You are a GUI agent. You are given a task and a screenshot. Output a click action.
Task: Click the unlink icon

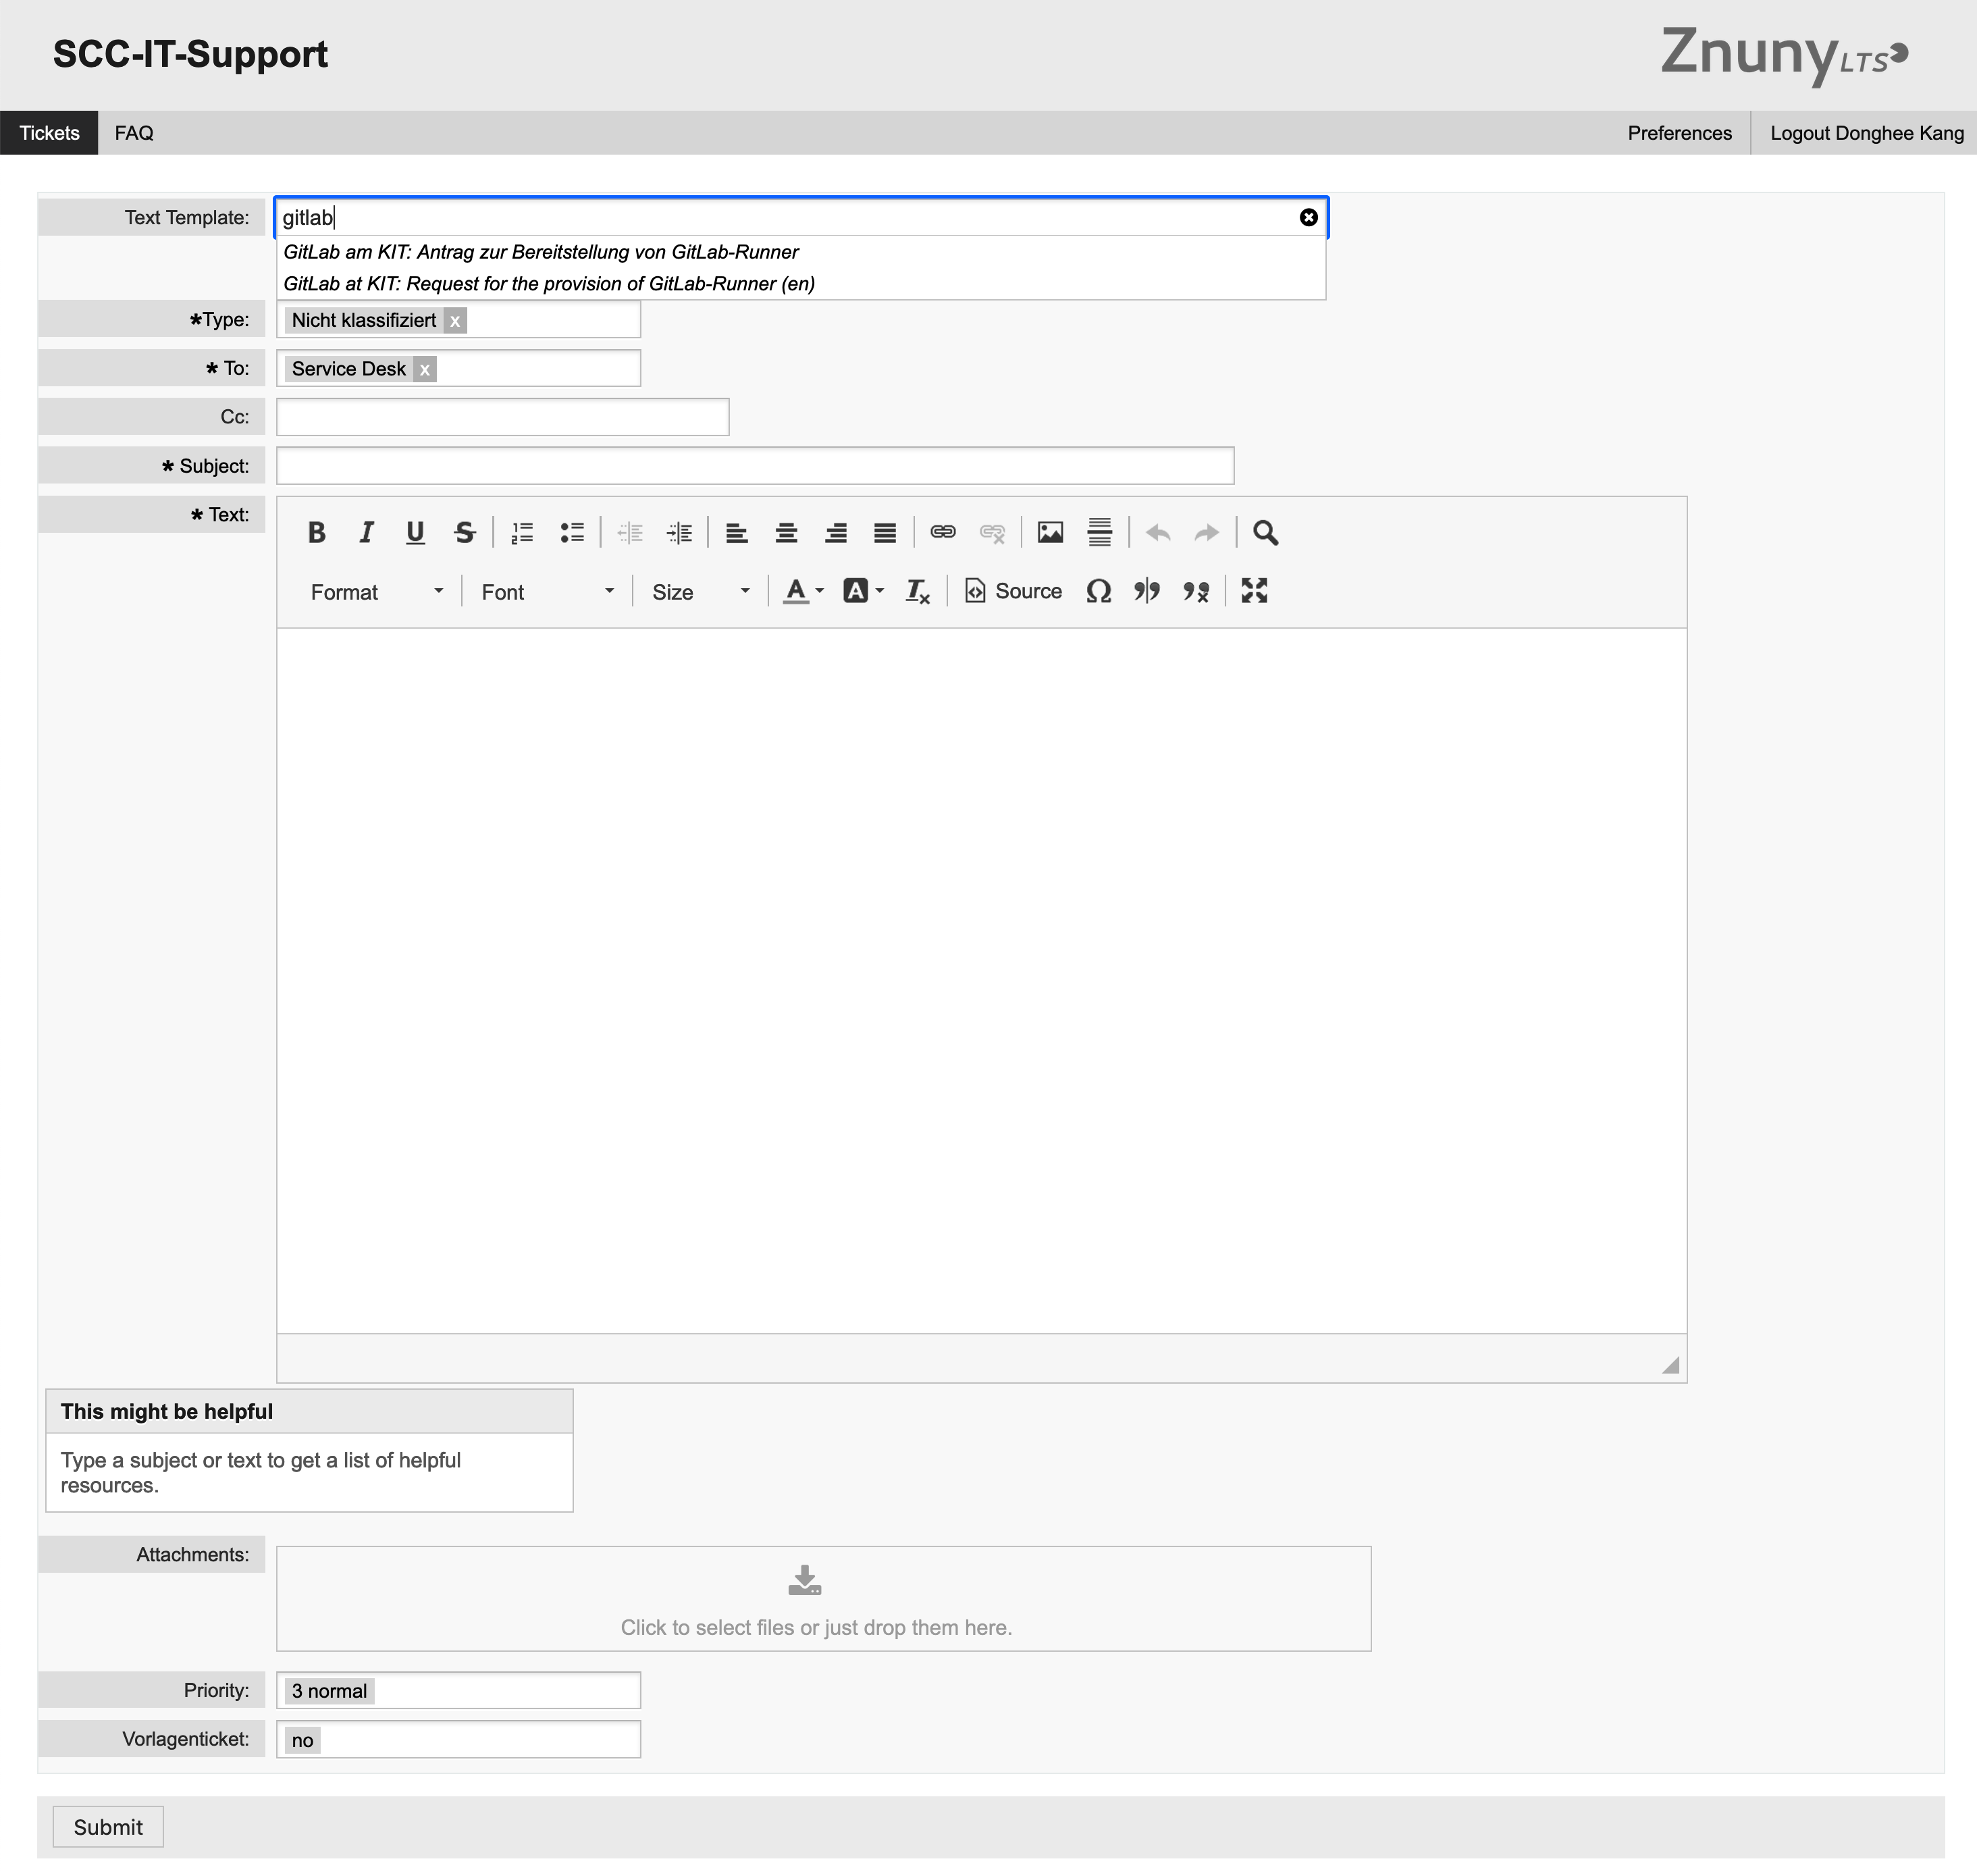(992, 532)
